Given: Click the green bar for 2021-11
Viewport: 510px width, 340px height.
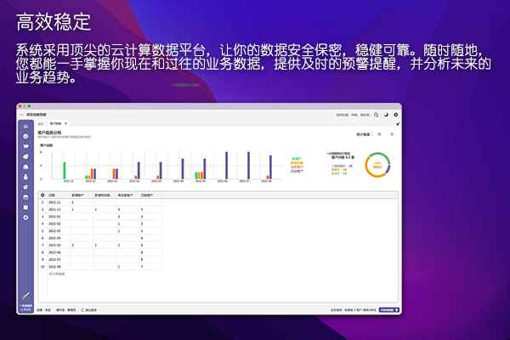Looking at the screenshot, I should click(65, 171).
